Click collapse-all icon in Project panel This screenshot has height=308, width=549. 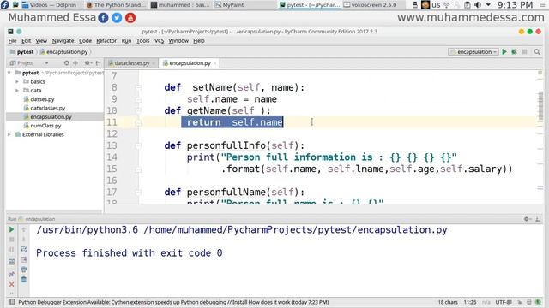coord(75,63)
